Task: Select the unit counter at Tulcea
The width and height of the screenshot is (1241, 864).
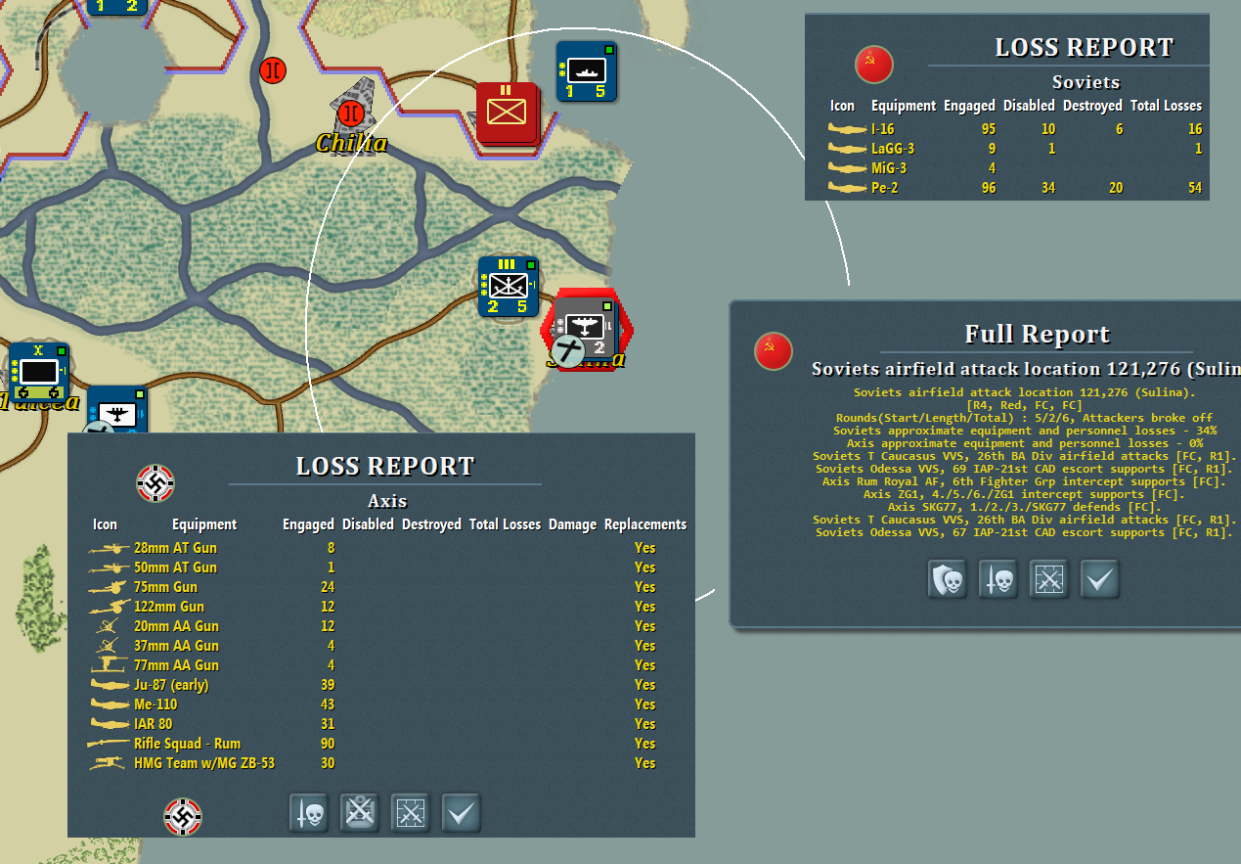Action: [39, 372]
